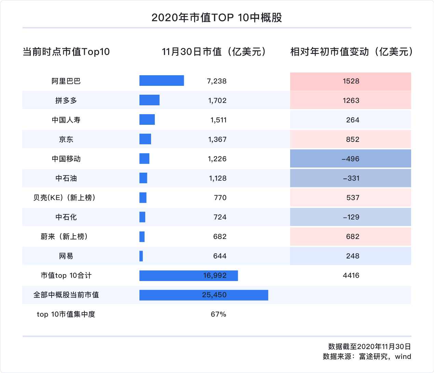Click the row label 中国移动
This screenshot has height=373, width=434.
66,159
